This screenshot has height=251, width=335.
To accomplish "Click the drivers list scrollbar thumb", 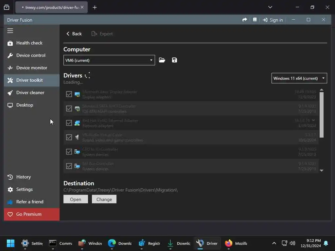I will tap(322, 115).
